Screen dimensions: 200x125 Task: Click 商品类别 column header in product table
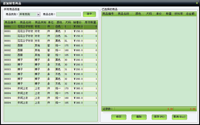pos(40,22)
